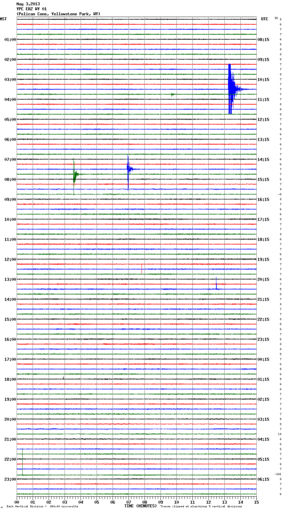The image size is (283, 511).
Task: Select the 01:00 MST time label
Action: click(10, 40)
